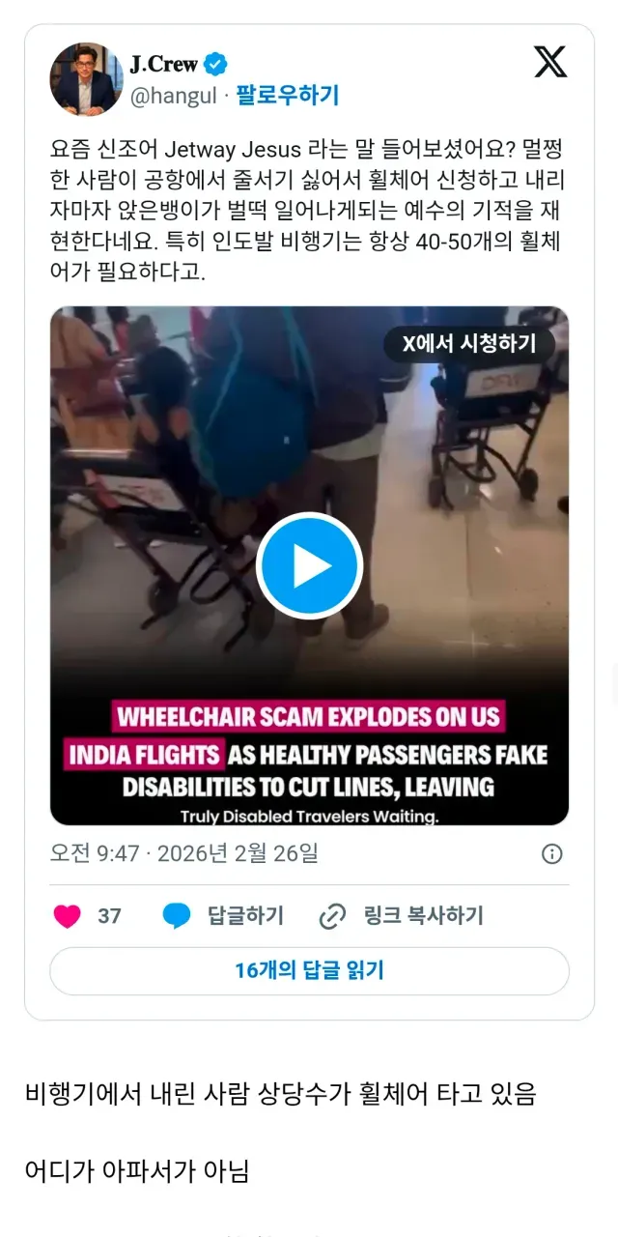Open the 16개의 답글 읽기 button

(309, 970)
